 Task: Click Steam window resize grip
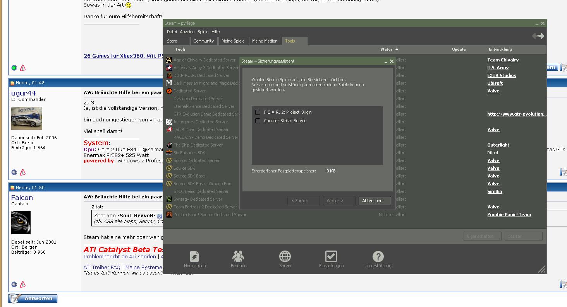point(542,269)
